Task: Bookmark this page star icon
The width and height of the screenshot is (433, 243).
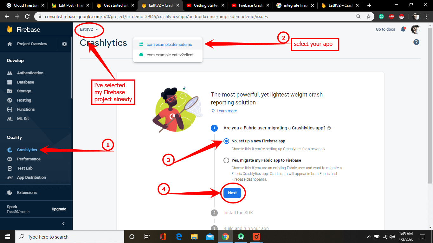Action: pyautogui.click(x=369, y=16)
